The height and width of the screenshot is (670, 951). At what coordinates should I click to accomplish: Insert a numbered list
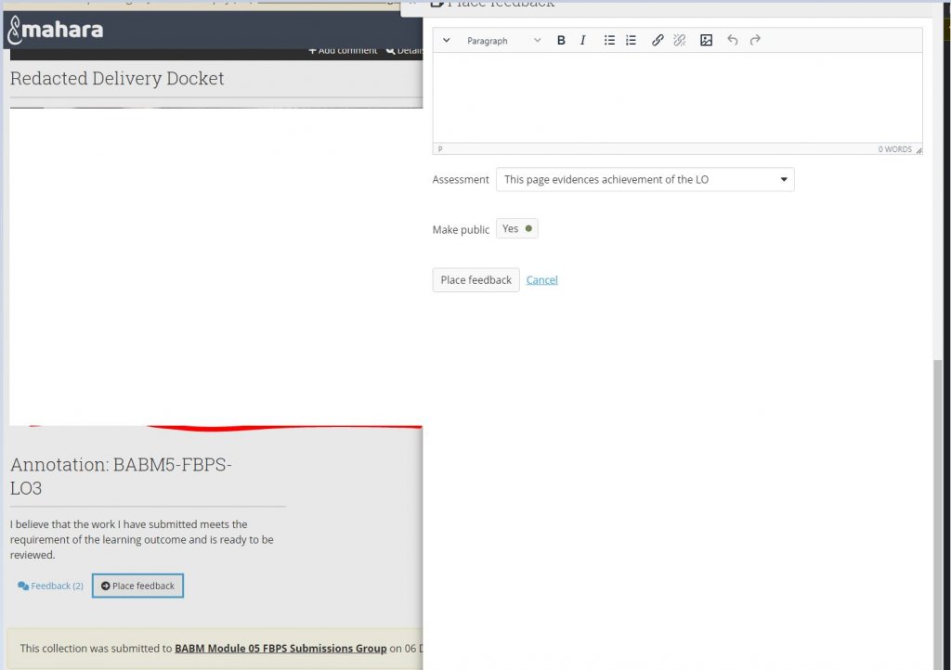[632, 41]
